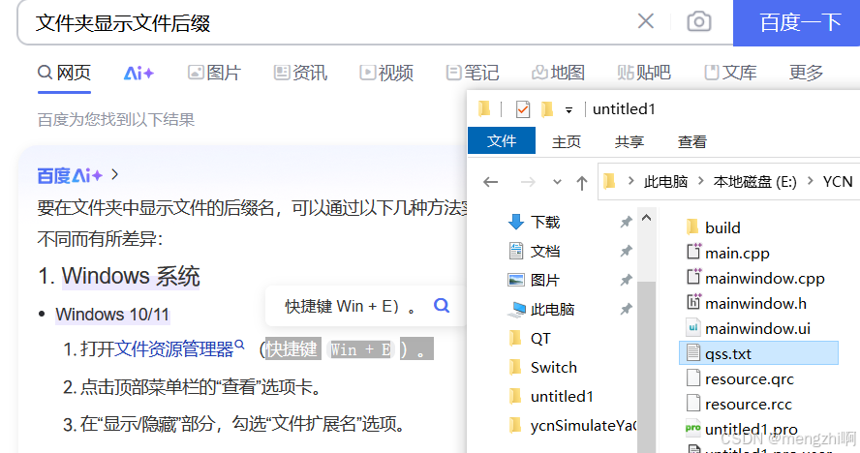
Task: Click the navigation pane scroll-up arrow
Action: point(647,219)
